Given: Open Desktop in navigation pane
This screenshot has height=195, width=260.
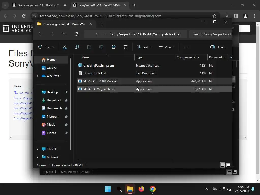Looking at the screenshot, I should click(x=52, y=92).
